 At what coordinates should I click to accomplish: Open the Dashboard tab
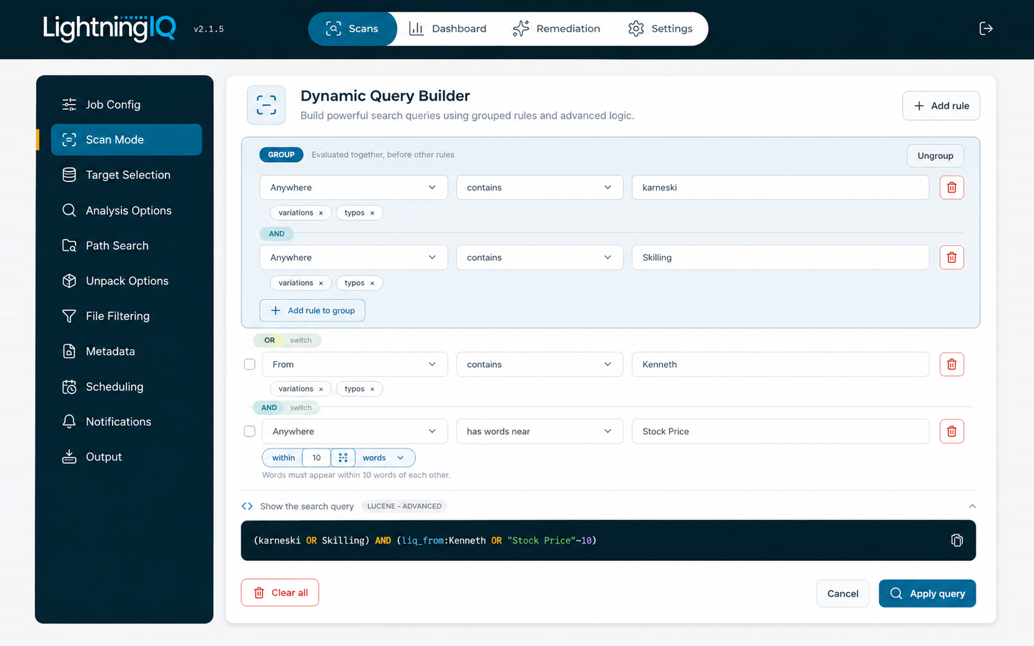[x=447, y=28]
